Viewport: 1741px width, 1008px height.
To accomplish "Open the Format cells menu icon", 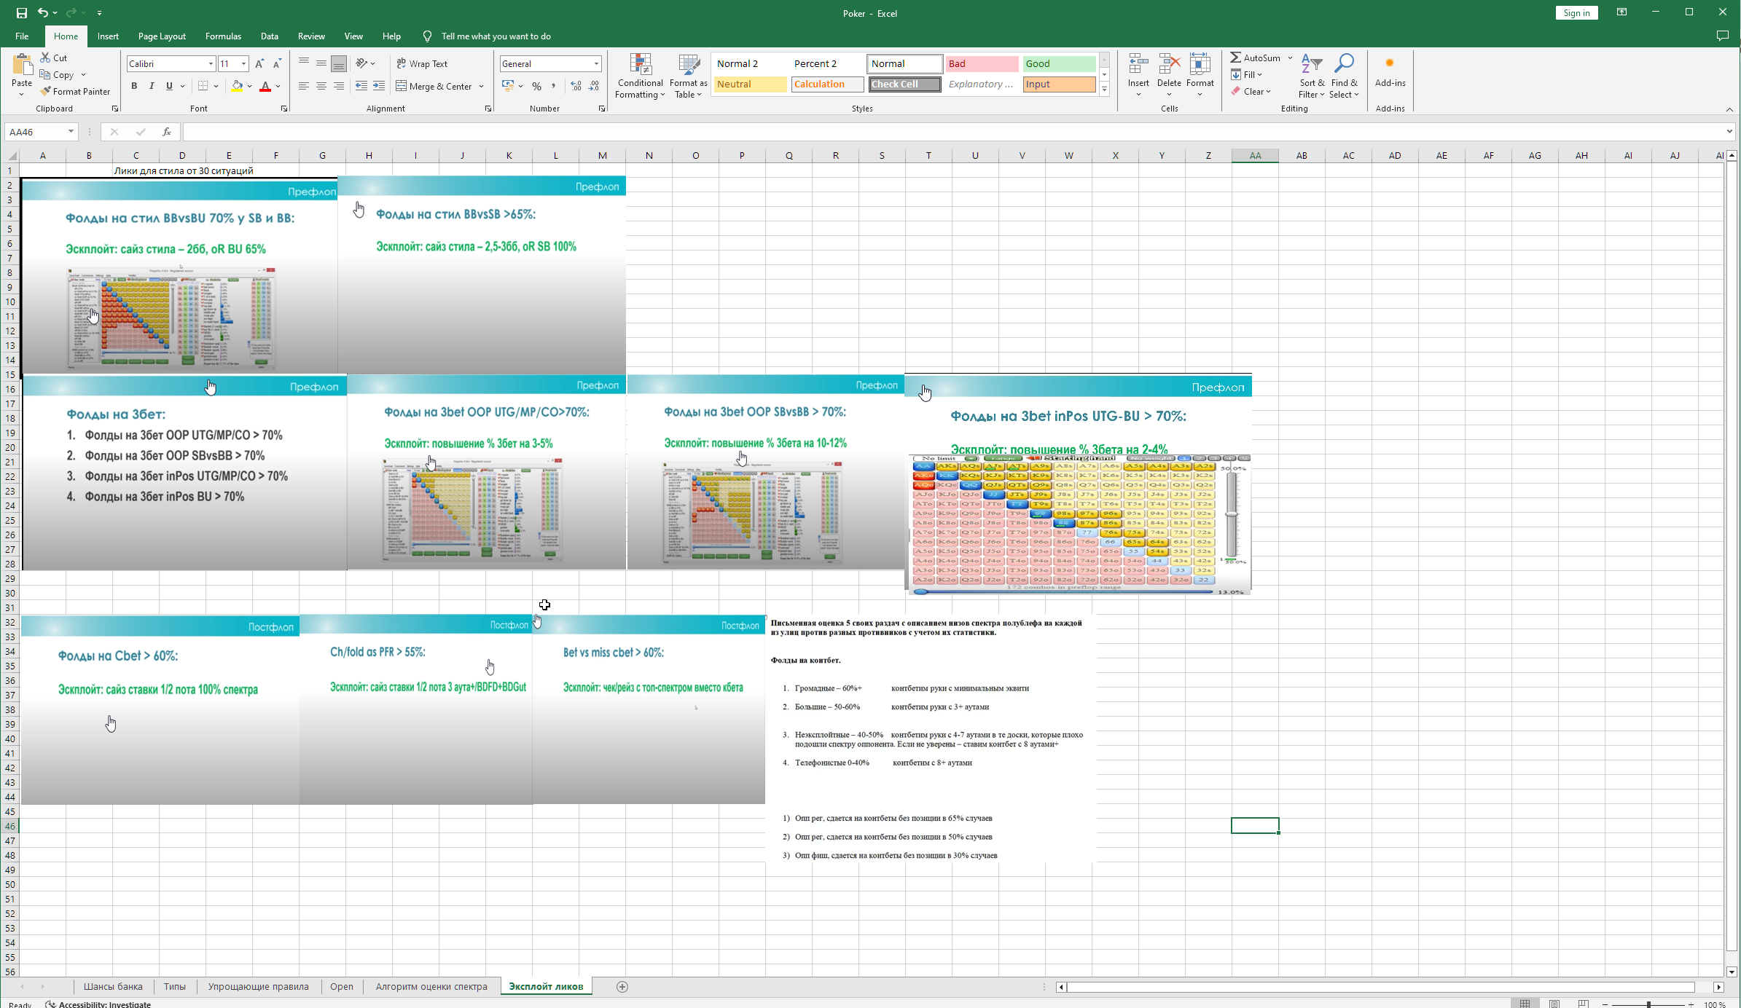I will click(x=1200, y=64).
